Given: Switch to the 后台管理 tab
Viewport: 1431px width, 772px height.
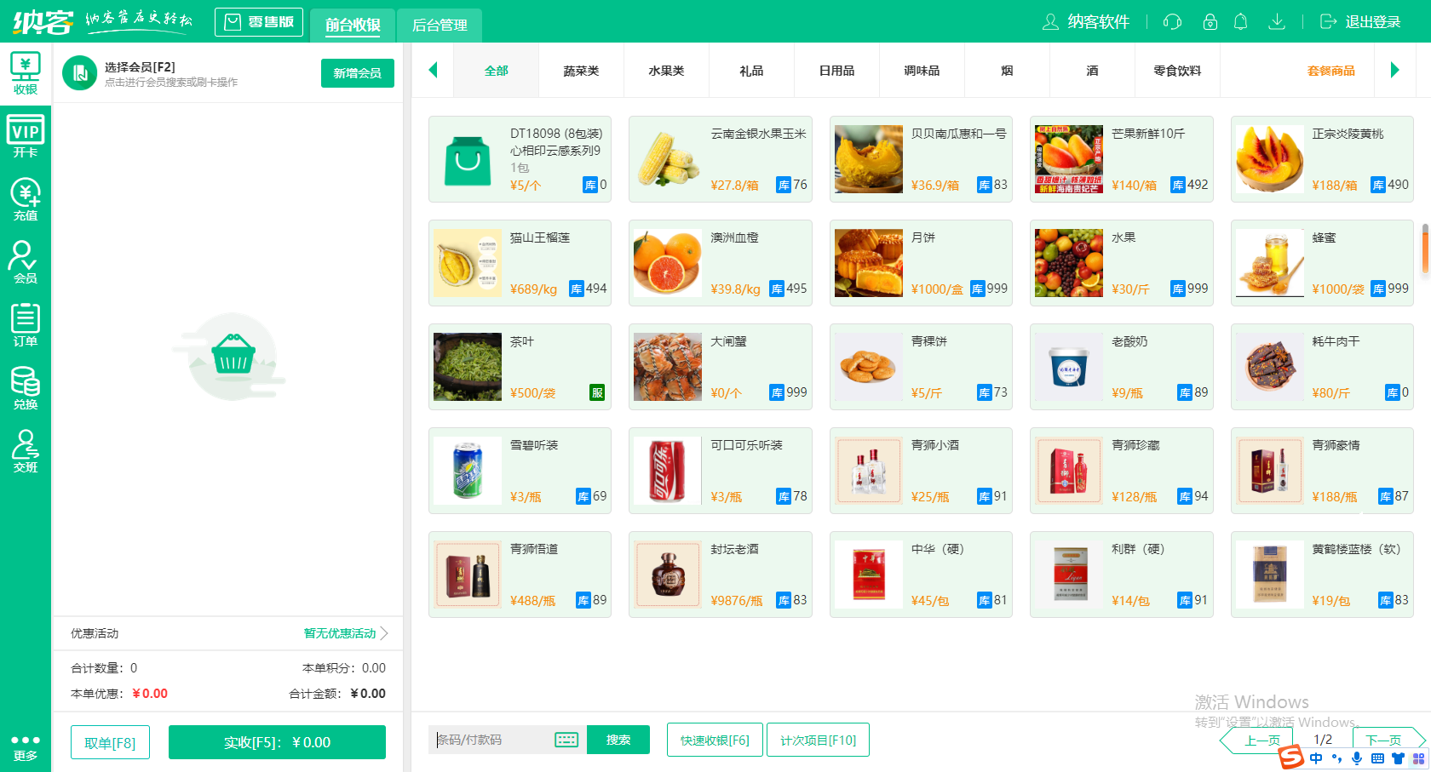Looking at the screenshot, I should tap(440, 25).
